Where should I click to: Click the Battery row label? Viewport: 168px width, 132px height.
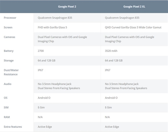click(x=9, y=51)
